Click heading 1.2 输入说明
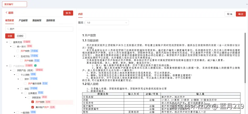 (x=90, y=84)
